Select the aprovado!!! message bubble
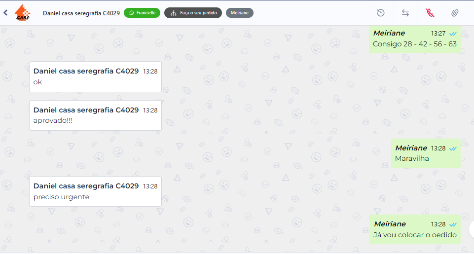 coord(95,115)
